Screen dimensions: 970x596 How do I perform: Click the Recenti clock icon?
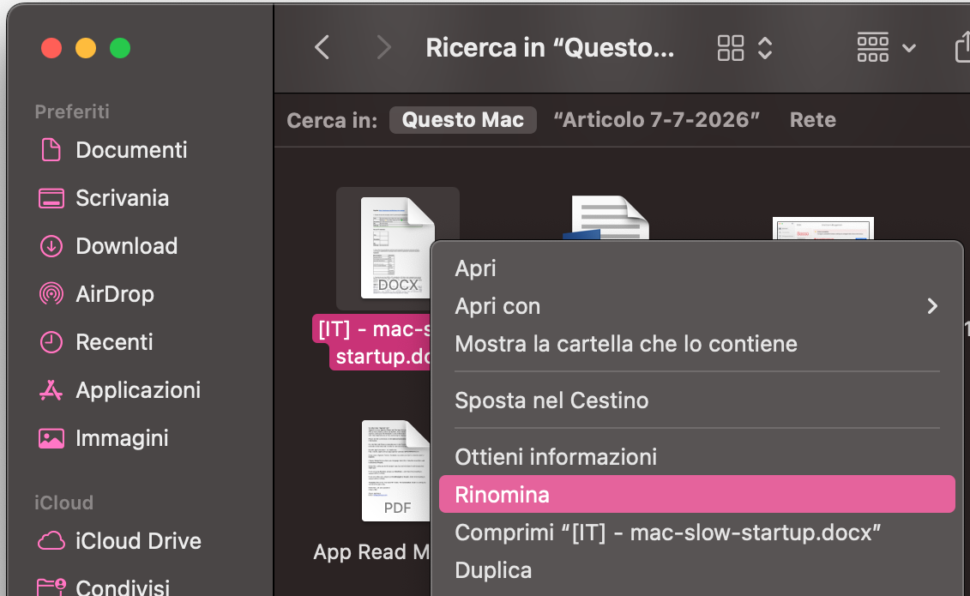(51, 342)
